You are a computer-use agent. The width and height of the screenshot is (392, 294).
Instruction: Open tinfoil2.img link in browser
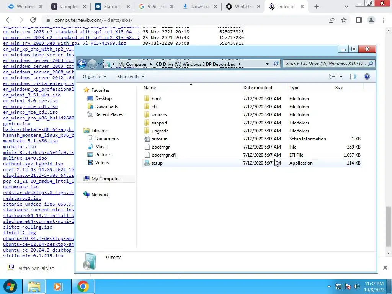20,233
